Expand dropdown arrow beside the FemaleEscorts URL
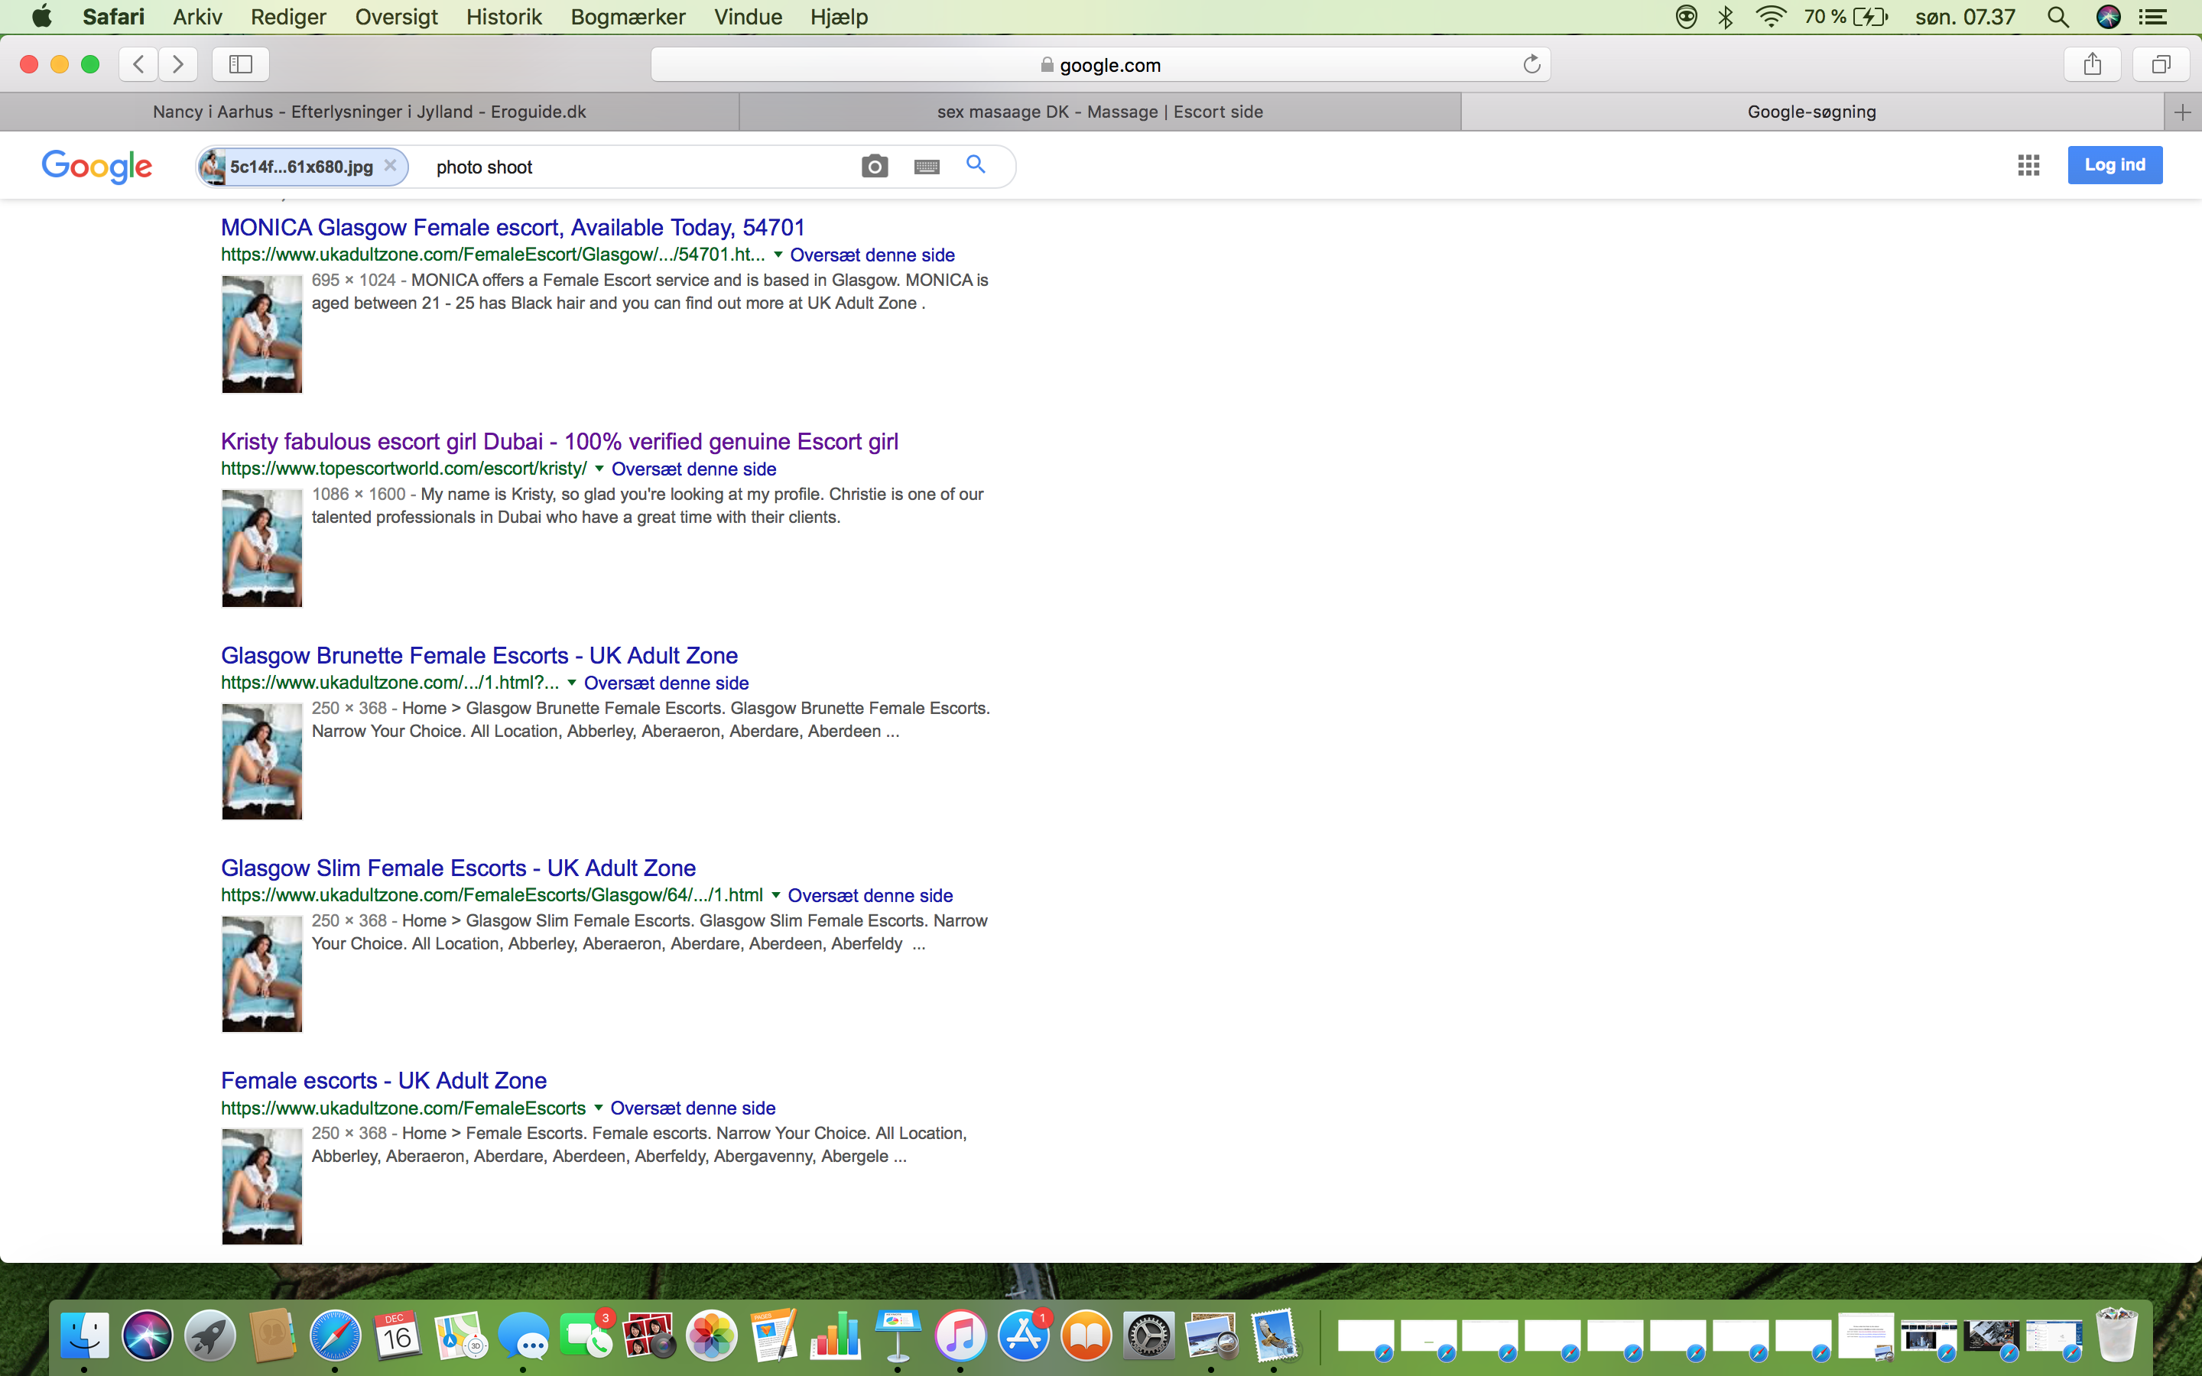The width and height of the screenshot is (2202, 1376). [x=598, y=1108]
